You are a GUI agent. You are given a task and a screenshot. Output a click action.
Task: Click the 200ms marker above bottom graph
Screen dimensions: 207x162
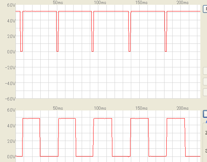tap(183, 108)
